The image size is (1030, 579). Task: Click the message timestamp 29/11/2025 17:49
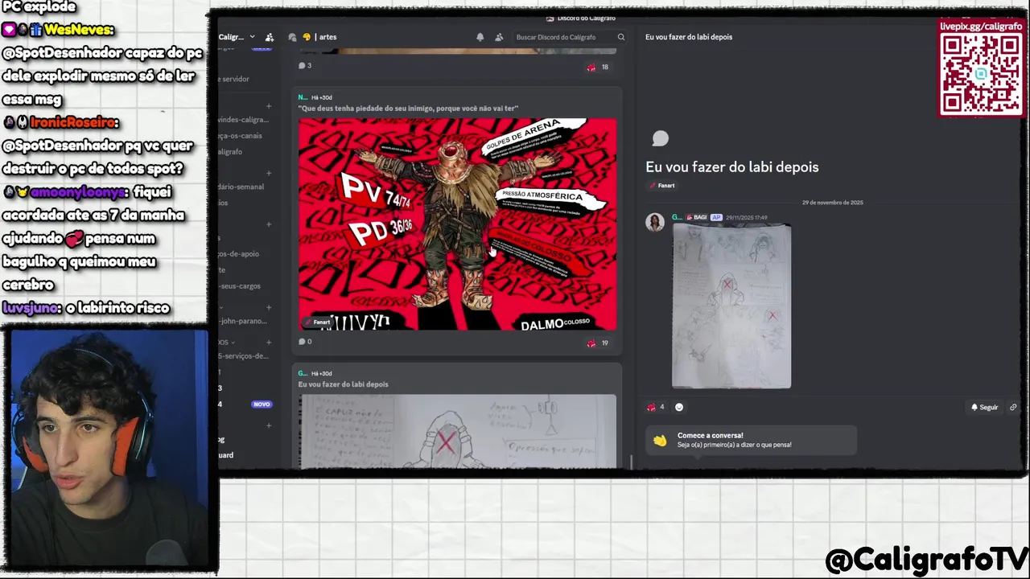point(747,217)
